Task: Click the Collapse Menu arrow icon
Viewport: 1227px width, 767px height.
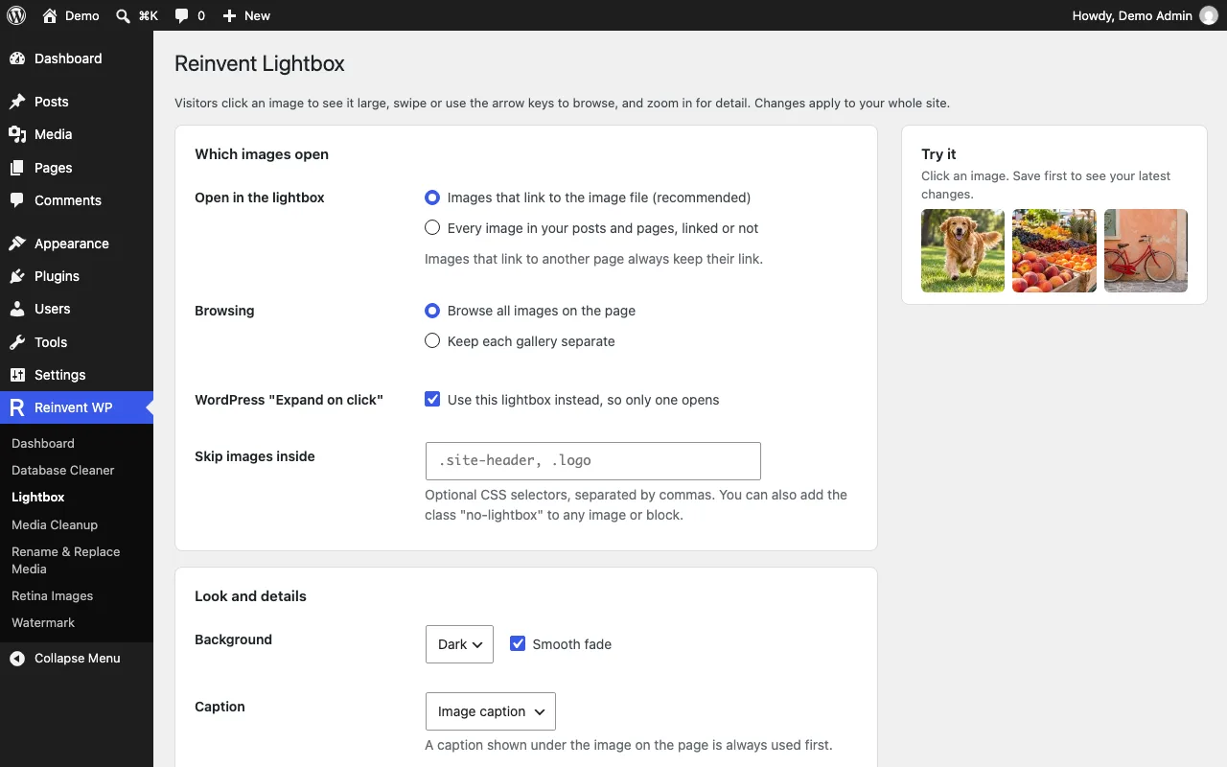Action: [17, 659]
